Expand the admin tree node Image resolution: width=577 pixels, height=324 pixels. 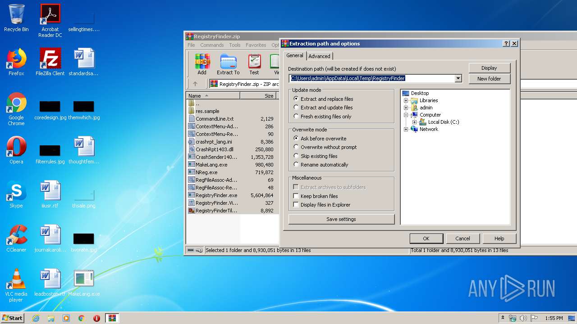pyautogui.click(x=406, y=108)
